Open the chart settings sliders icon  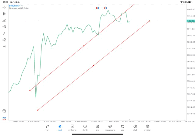[x=4, y=27]
